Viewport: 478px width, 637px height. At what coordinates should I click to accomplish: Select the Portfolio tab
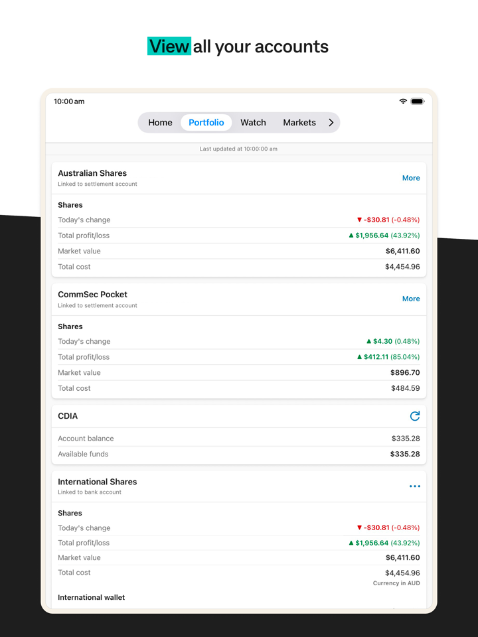click(206, 123)
